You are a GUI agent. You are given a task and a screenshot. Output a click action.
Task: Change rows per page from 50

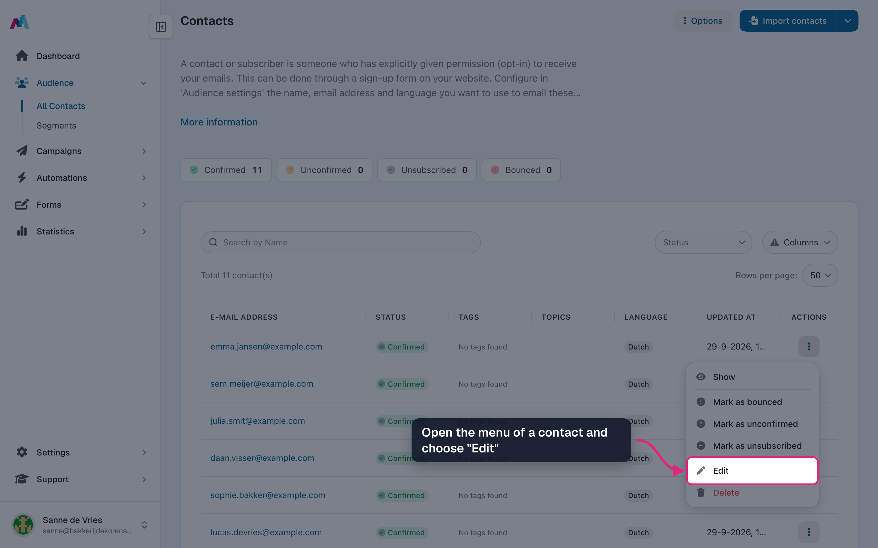coord(820,275)
